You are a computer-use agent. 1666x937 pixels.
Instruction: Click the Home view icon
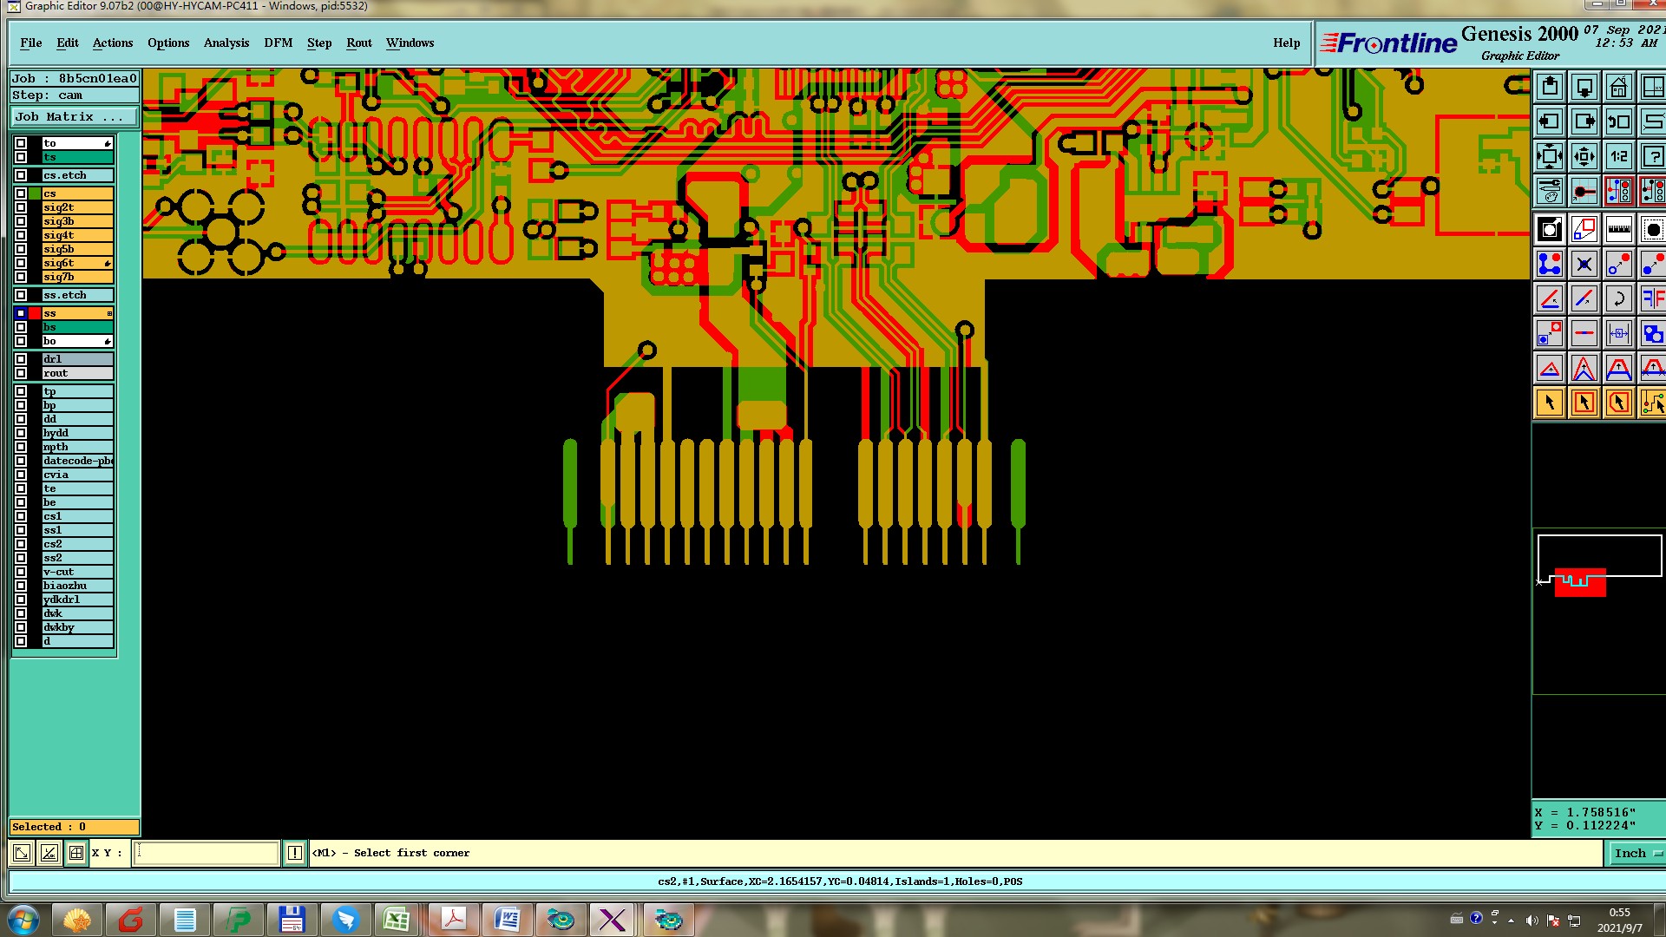click(1618, 88)
